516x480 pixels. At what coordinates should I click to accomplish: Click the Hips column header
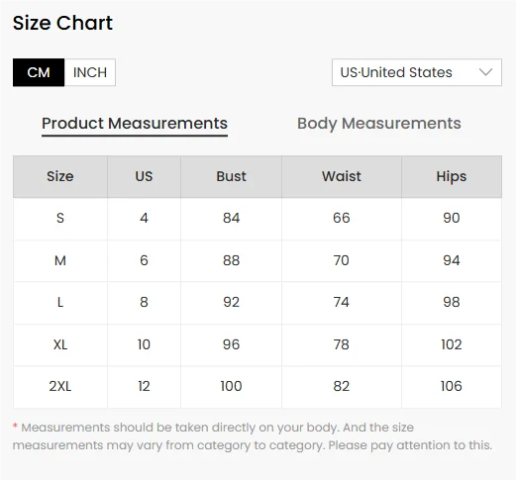[452, 176]
